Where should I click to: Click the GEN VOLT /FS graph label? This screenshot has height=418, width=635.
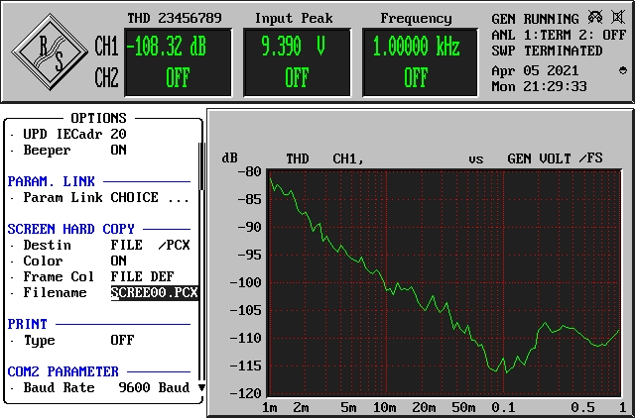tap(555, 158)
